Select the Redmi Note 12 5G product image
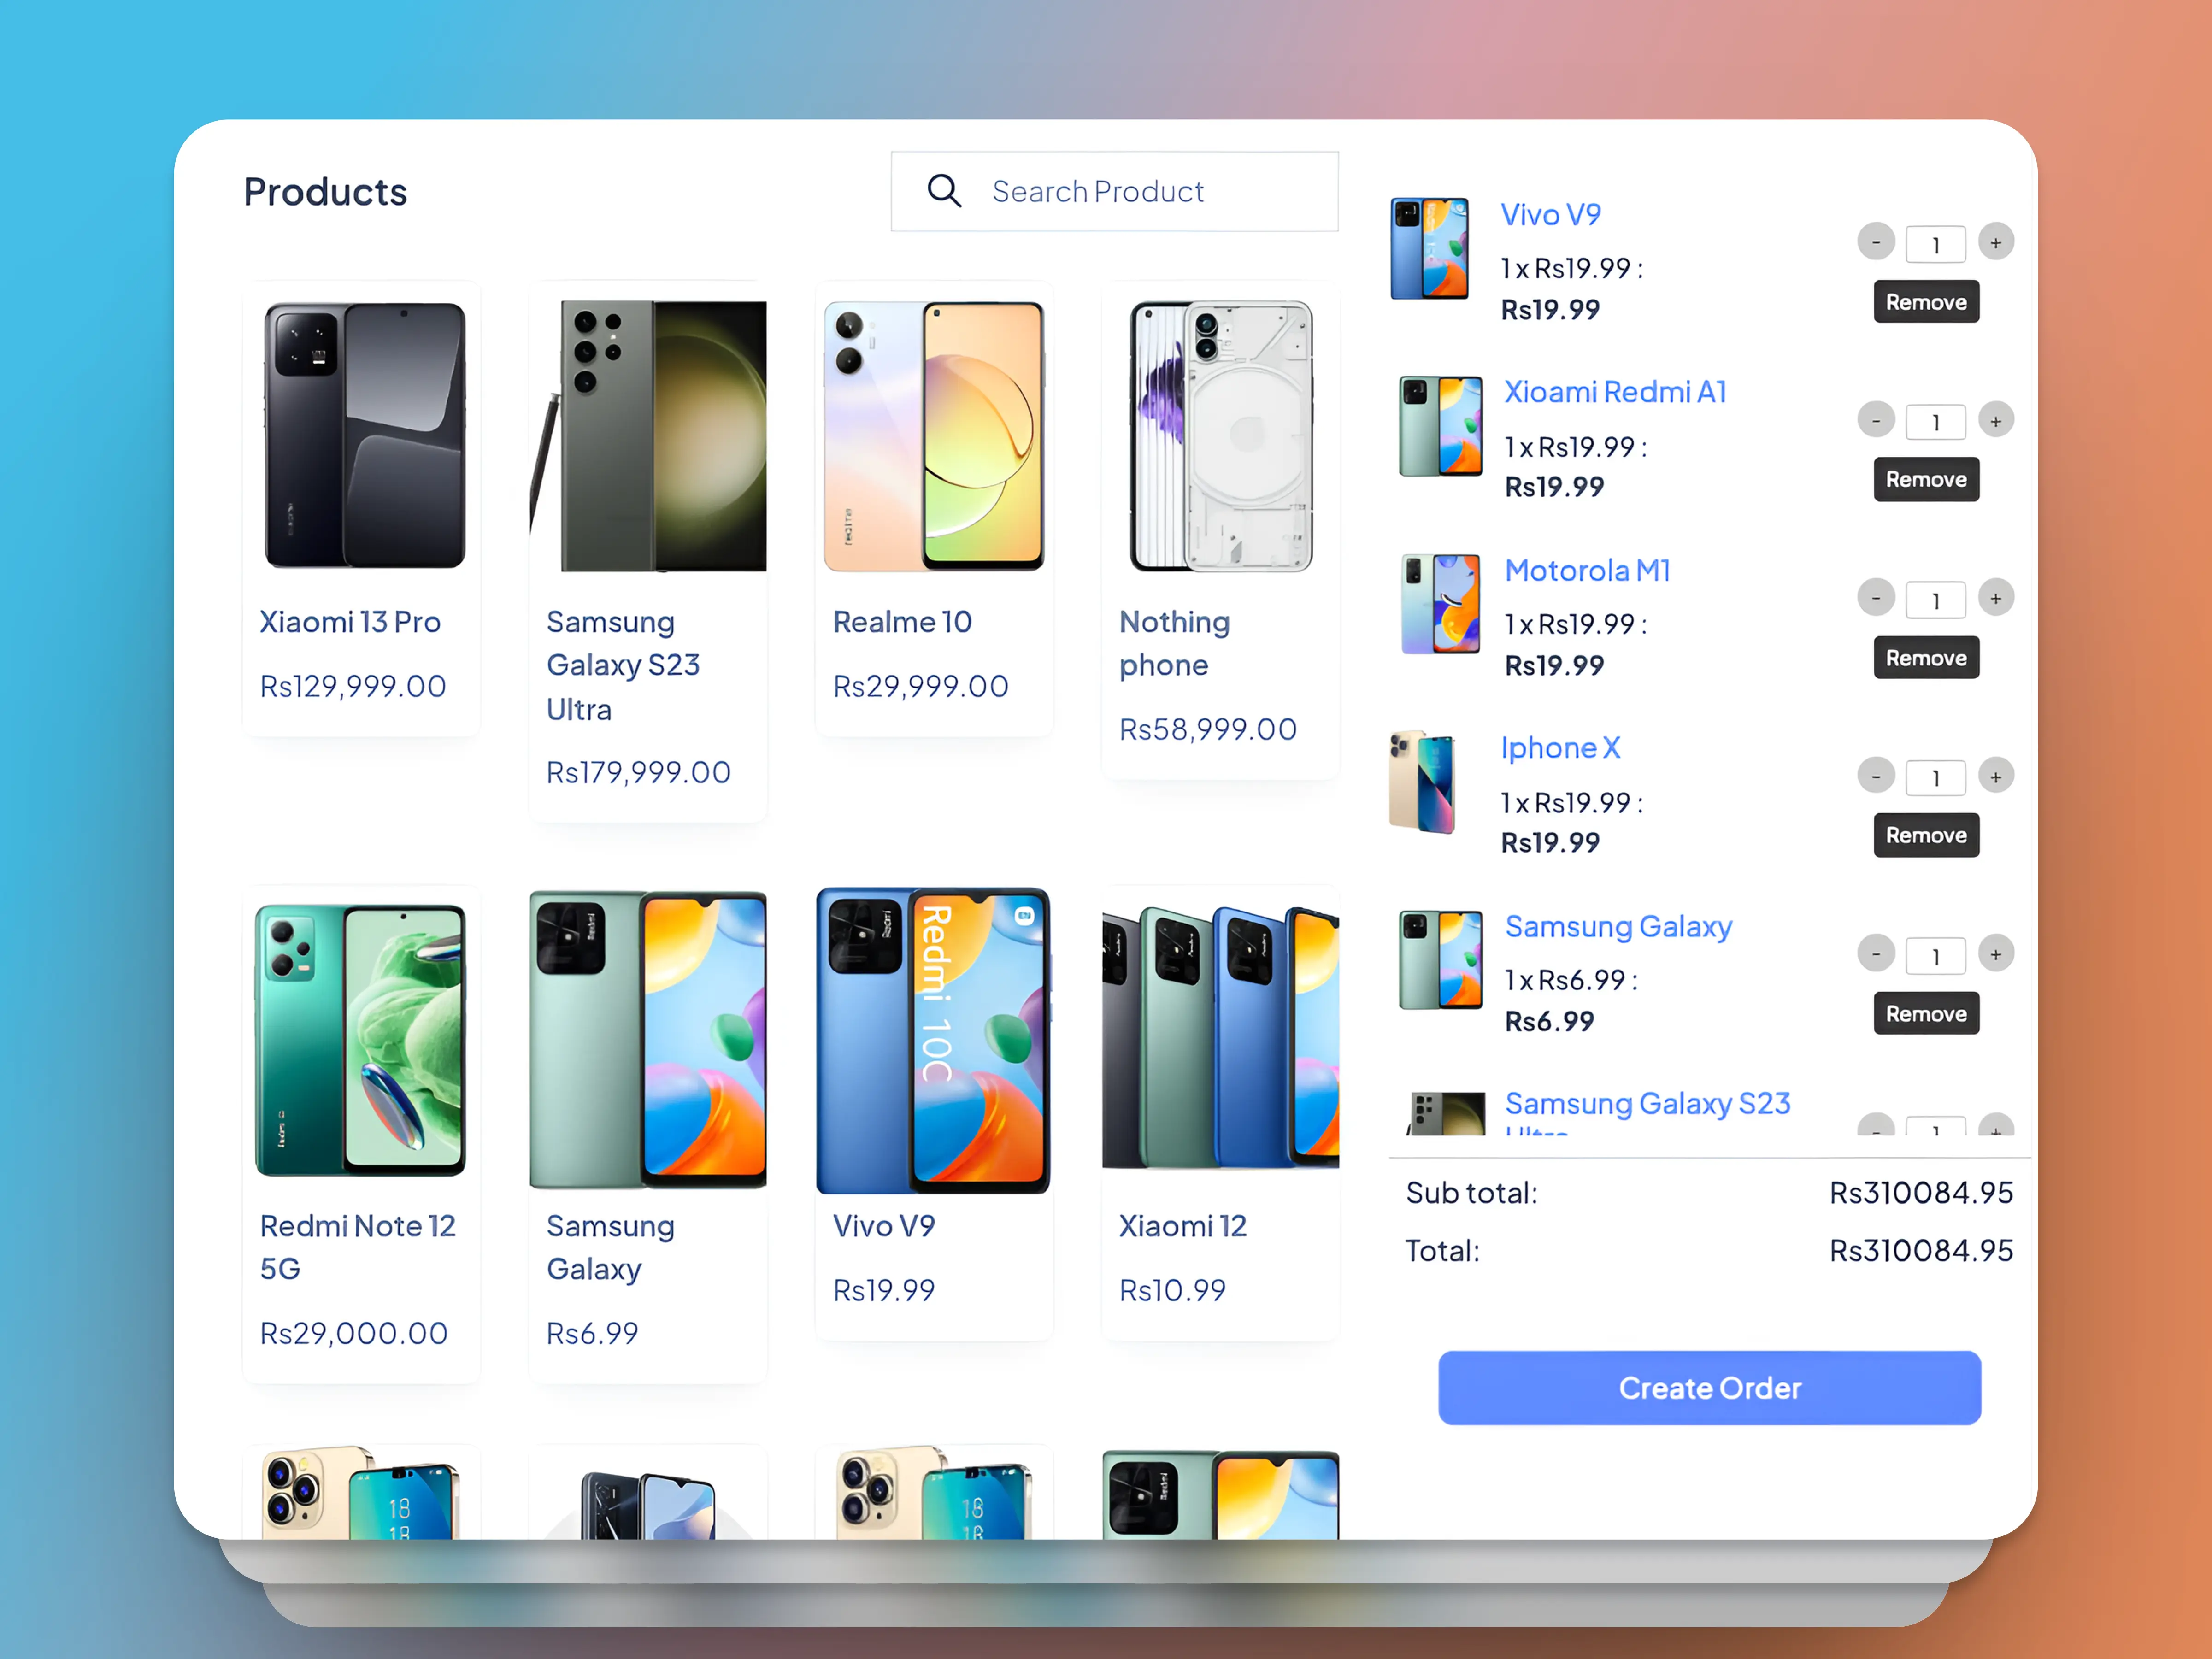This screenshot has height=1659, width=2212. coord(360,1040)
